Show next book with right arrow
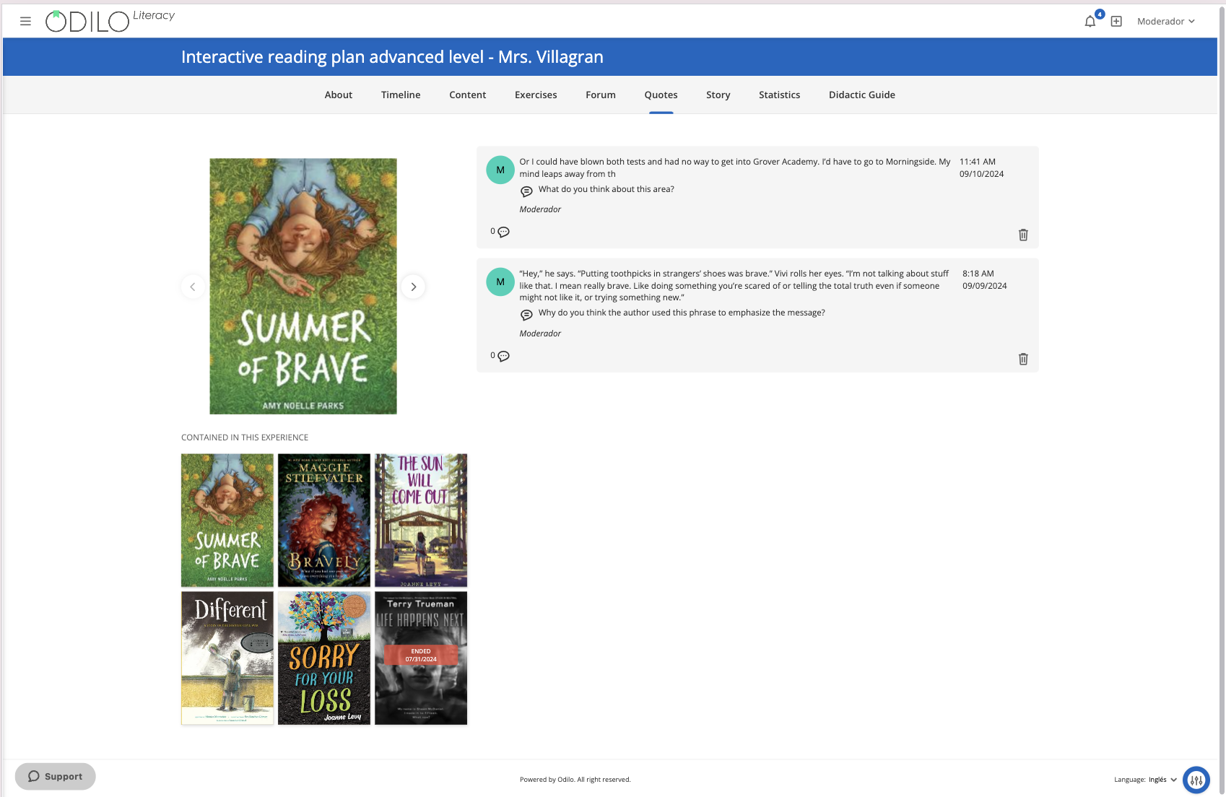This screenshot has height=797, width=1226. coord(413,287)
